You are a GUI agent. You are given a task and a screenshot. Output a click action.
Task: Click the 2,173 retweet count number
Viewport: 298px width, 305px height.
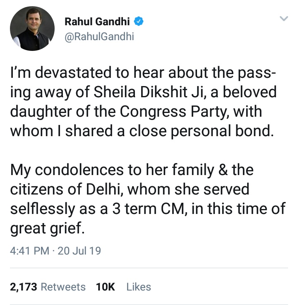[24, 287]
